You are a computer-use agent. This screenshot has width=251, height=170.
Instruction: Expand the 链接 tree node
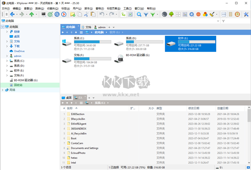click(x=7, y=32)
